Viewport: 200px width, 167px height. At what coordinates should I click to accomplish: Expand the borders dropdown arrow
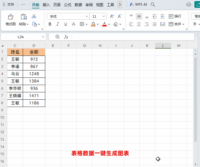click(87, 24)
